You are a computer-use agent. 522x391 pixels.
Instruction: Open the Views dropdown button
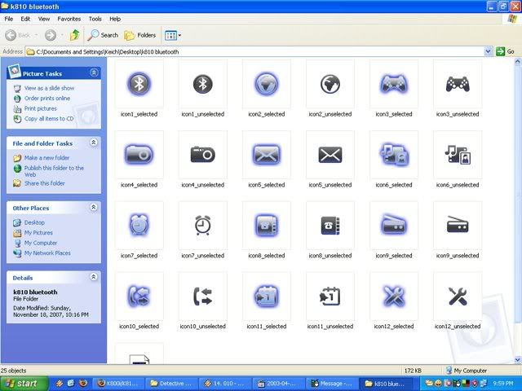pos(173,35)
